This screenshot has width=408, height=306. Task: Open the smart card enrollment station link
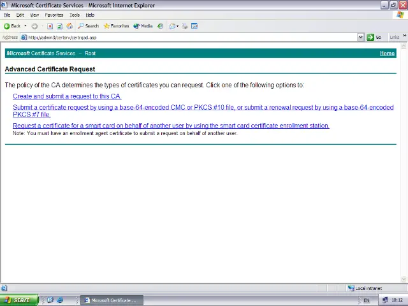171,126
